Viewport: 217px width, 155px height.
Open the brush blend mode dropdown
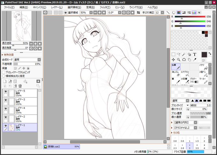(x=187, y=101)
